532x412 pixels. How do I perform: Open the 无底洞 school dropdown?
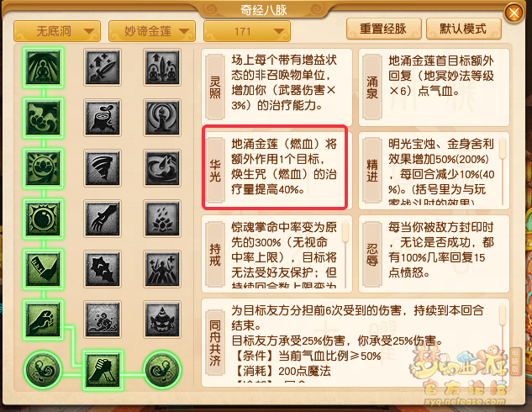(x=57, y=31)
